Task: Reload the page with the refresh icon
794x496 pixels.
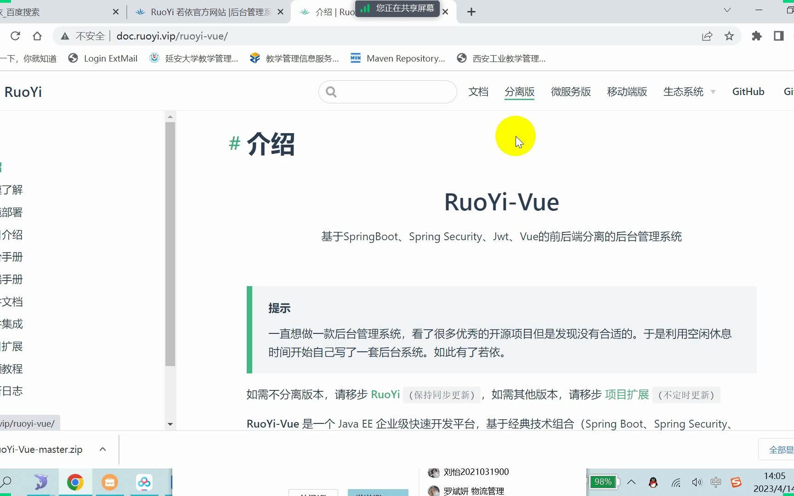Action: pyautogui.click(x=15, y=36)
